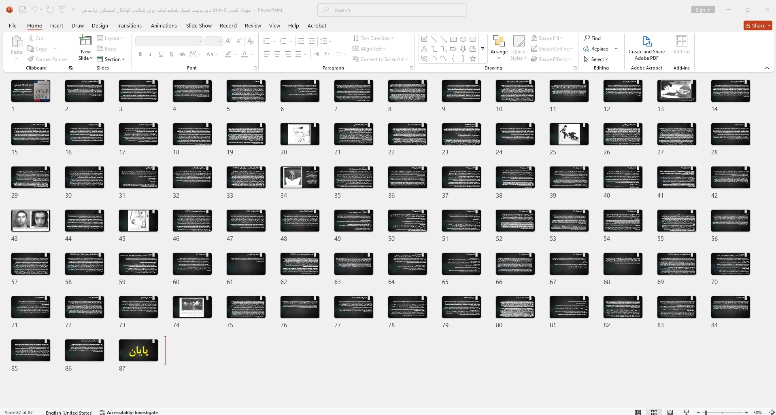
Task: Pick the star shape in the shapes gallery
Action: click(473, 59)
